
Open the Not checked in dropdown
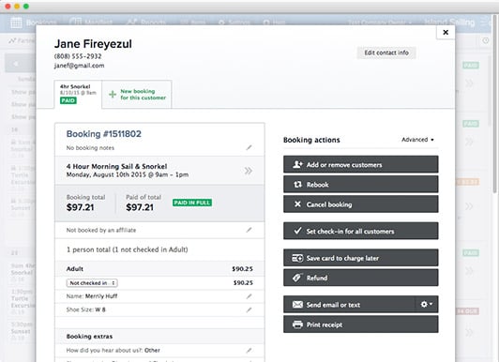(92, 283)
